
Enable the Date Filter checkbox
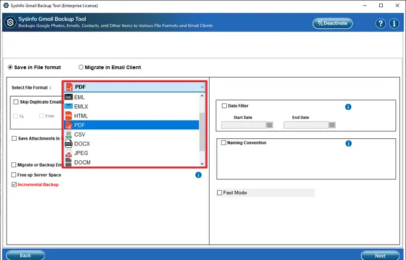pyautogui.click(x=224, y=106)
